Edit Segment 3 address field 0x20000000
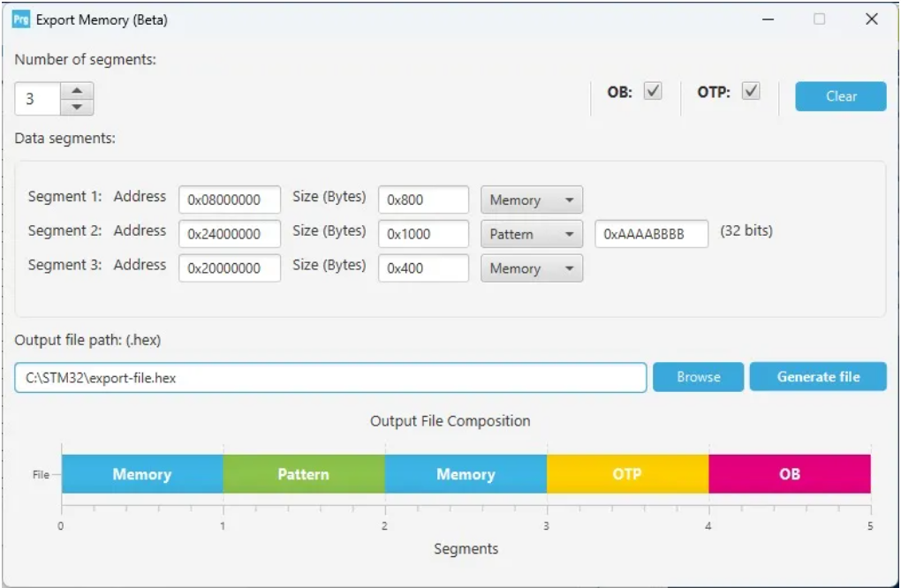This screenshot has height=588, width=901. [230, 268]
